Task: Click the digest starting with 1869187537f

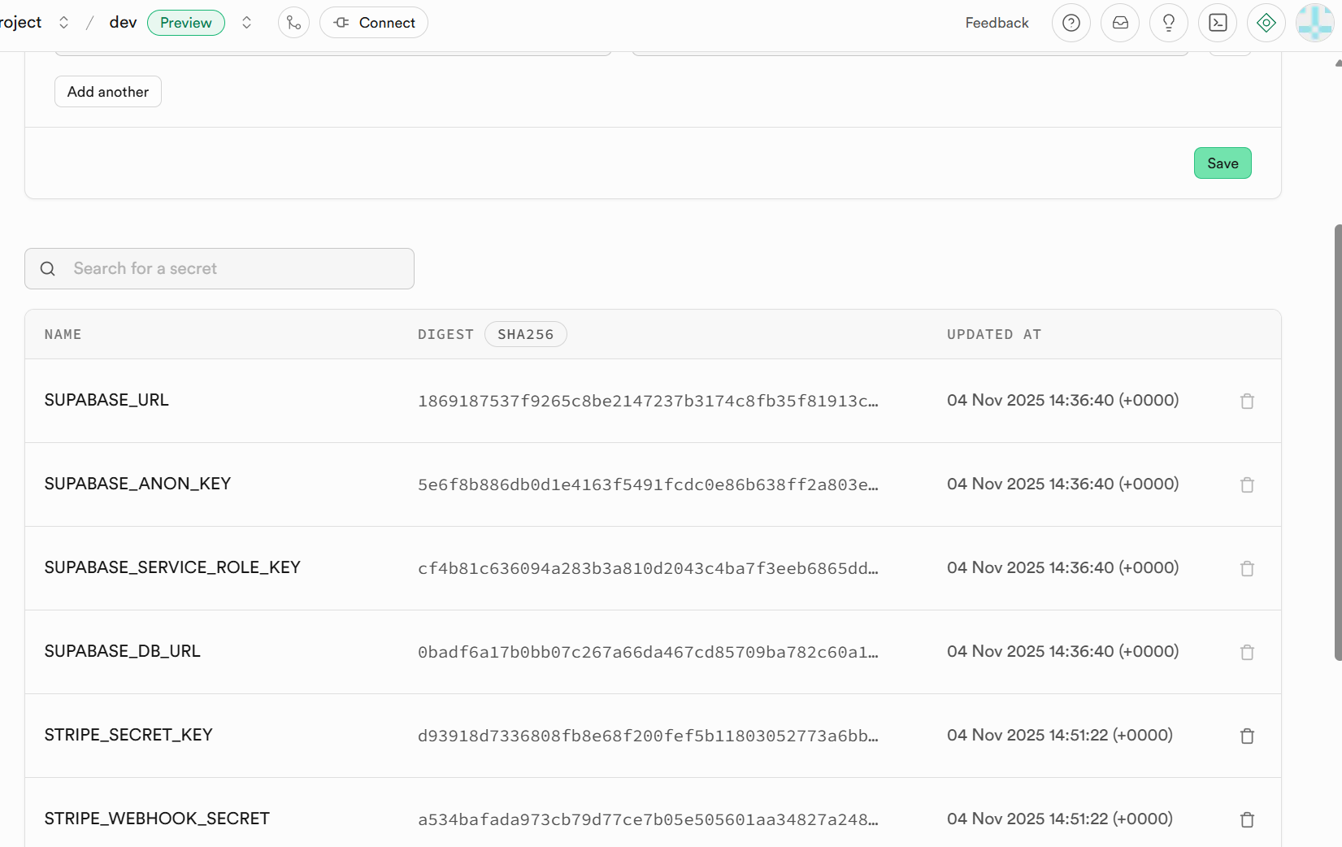Action: tap(648, 401)
